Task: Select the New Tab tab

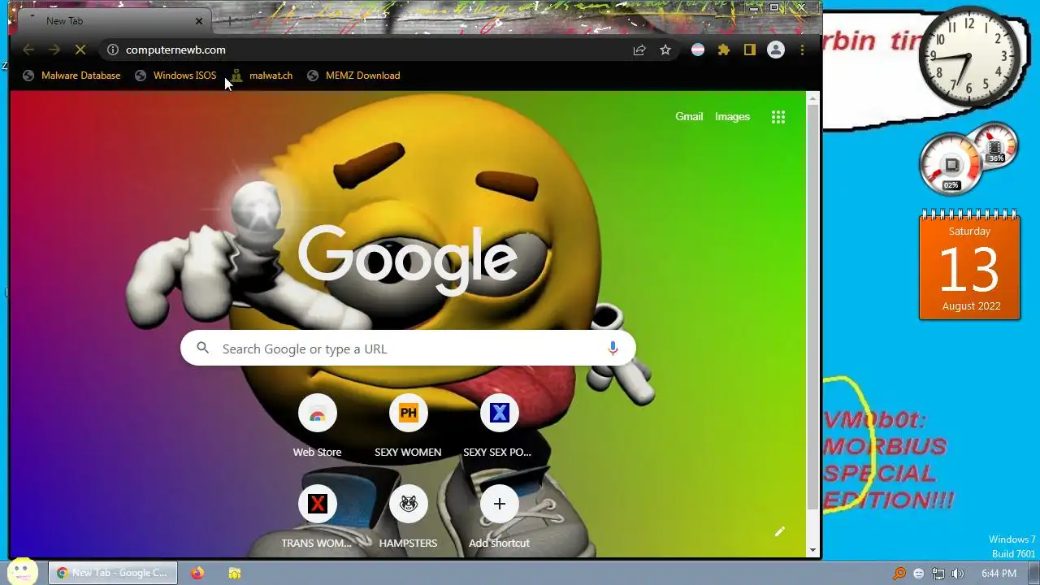Action: coord(112,21)
